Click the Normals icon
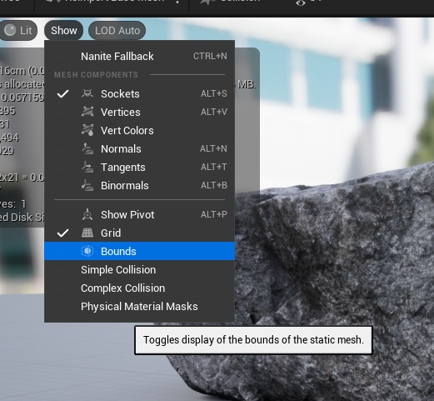The image size is (434, 401). [87, 148]
